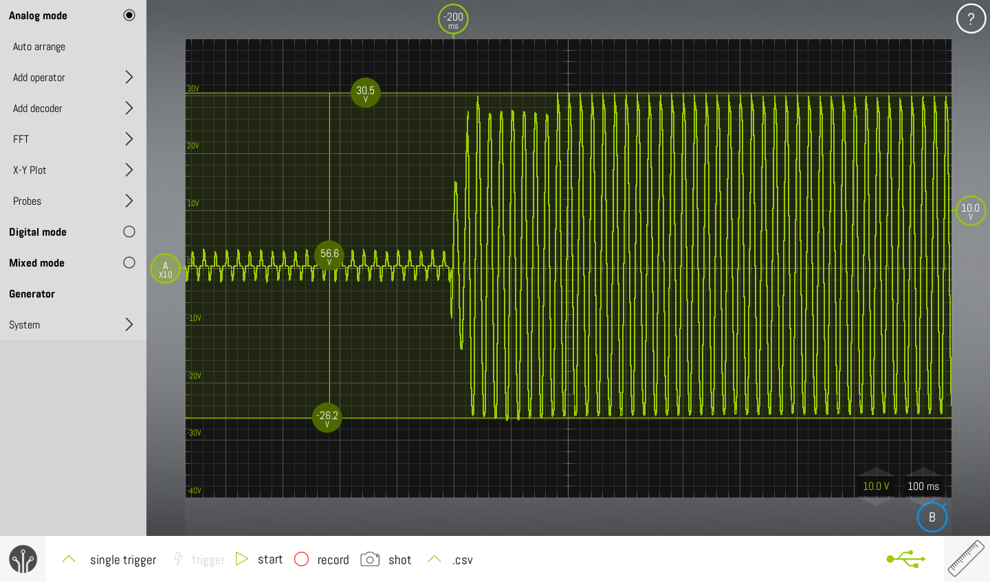The height and width of the screenshot is (582, 990).
Task: Enable the channel B circle
Action: (x=932, y=517)
